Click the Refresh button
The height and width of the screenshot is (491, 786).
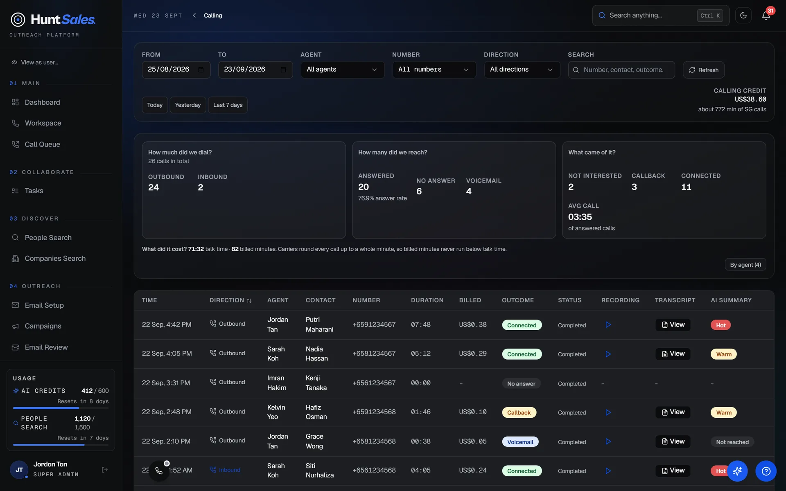703,70
